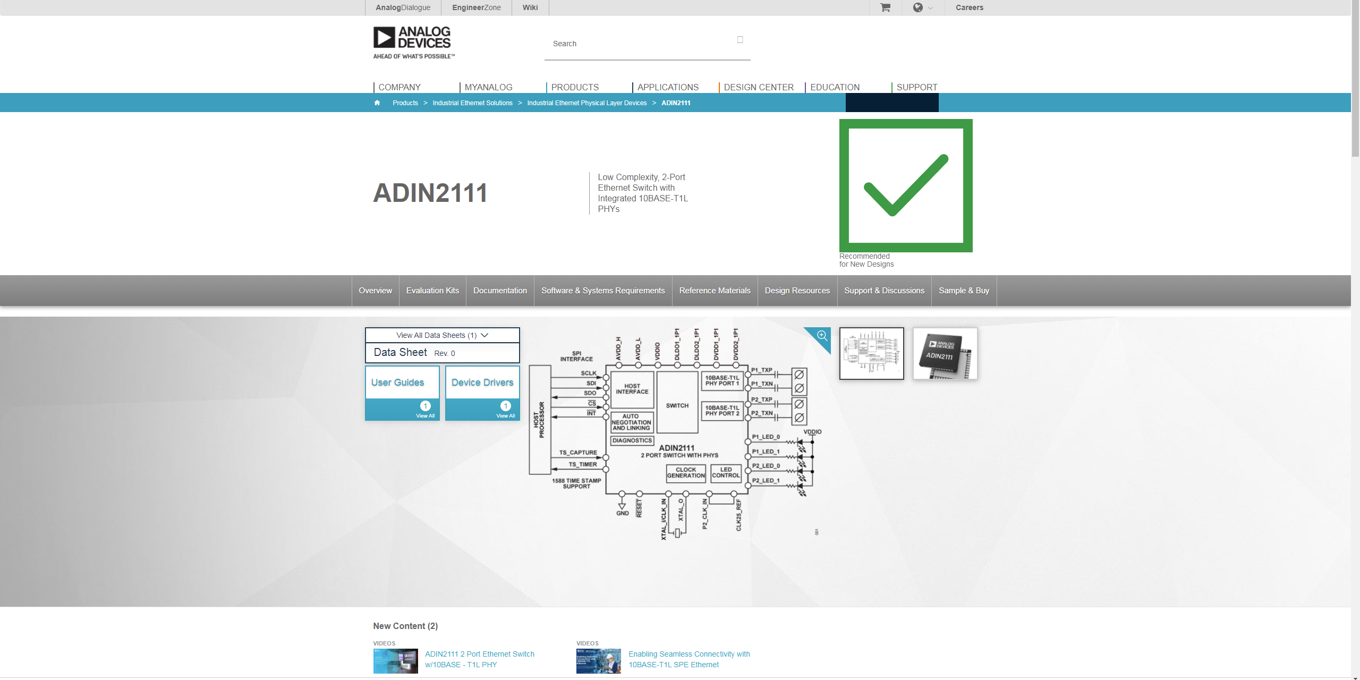Click the ADIN2111 switch video thumbnail

tap(395, 661)
